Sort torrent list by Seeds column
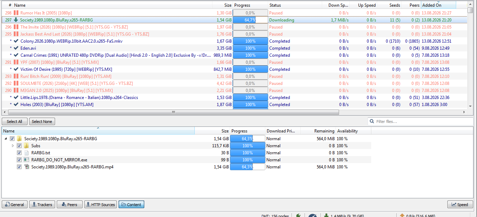This screenshot has height=217, width=477. point(389,5)
